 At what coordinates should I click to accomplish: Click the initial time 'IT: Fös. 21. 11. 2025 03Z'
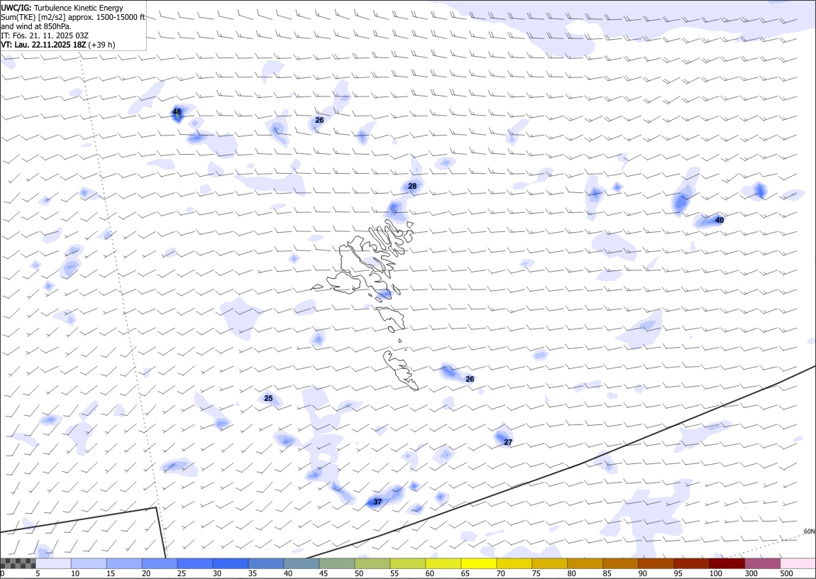(x=45, y=35)
